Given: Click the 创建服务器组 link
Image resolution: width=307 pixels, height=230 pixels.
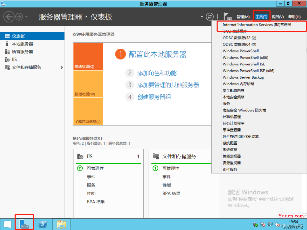Looking at the screenshot, I should 154,97.
